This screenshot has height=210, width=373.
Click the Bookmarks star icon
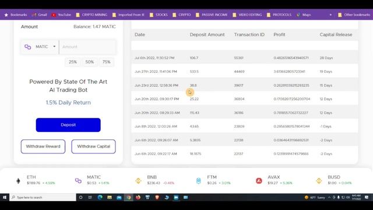tap(6, 15)
